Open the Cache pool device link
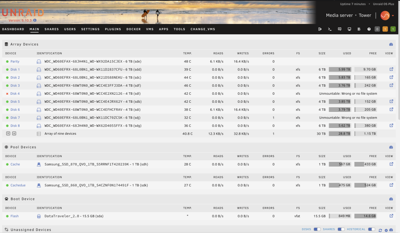Image resolution: width=400 pixels, height=233 pixels. [15, 164]
